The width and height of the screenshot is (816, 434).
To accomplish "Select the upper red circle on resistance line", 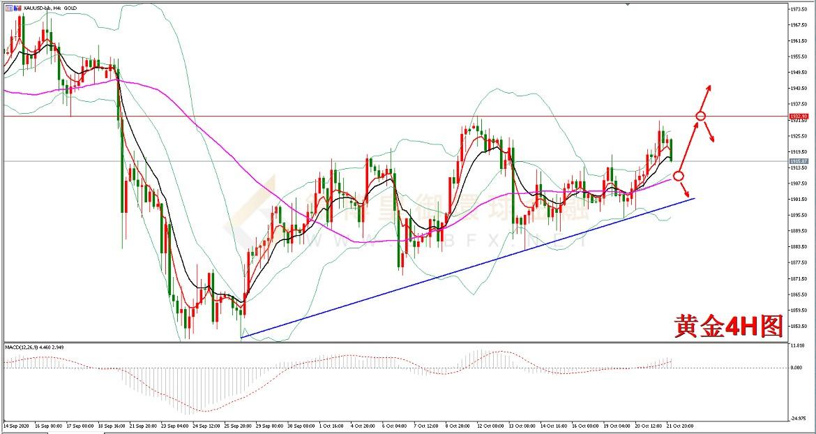I will pos(701,116).
